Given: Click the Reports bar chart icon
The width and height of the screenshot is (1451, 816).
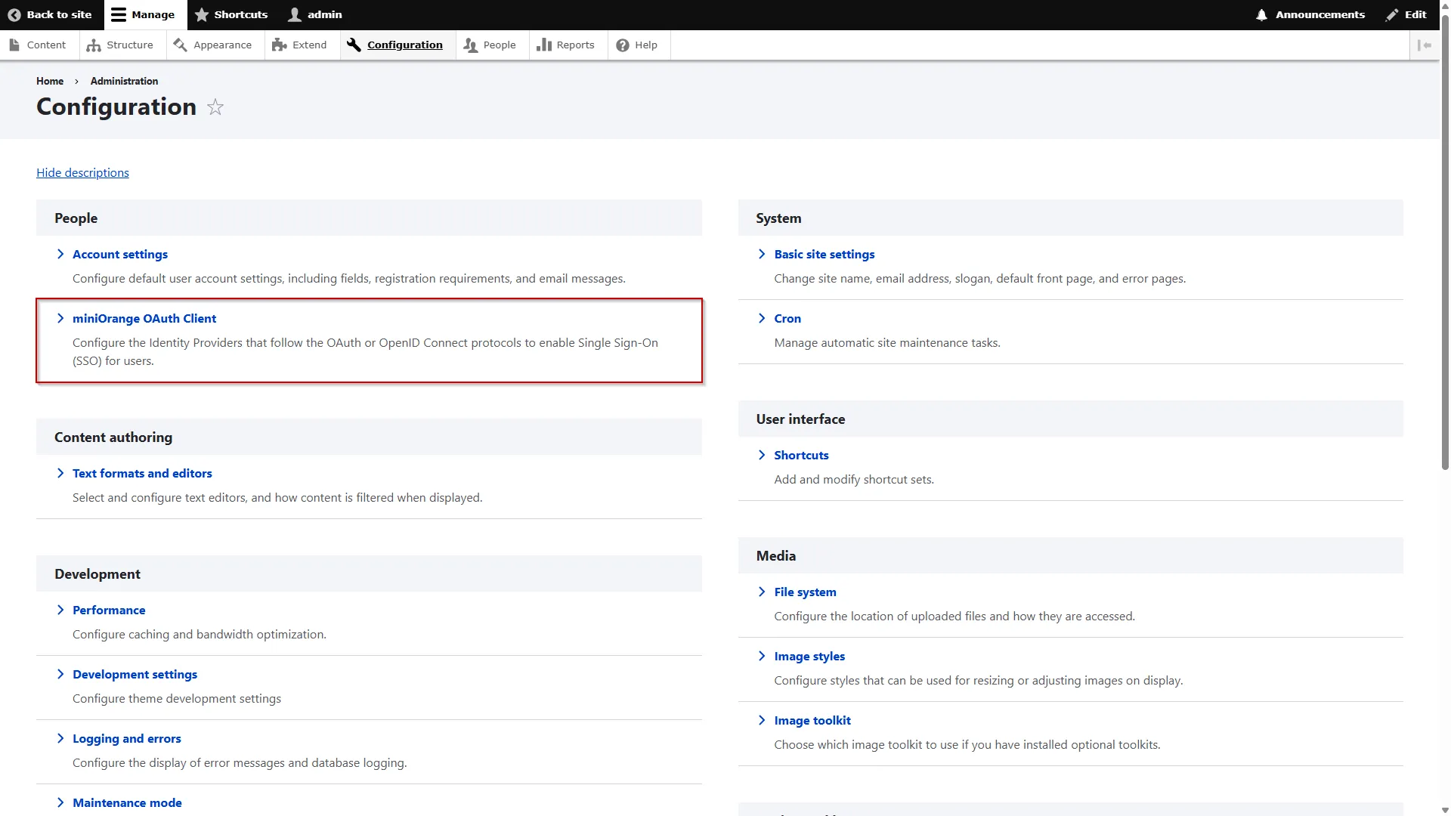Looking at the screenshot, I should tap(544, 45).
